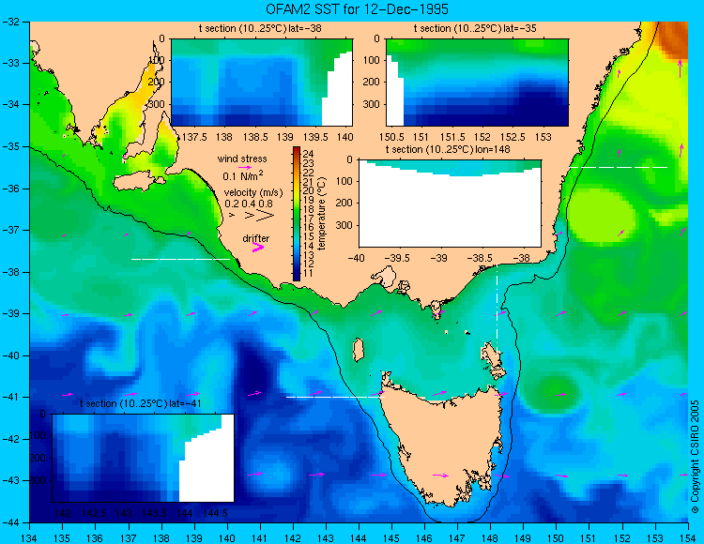
Task: Click the dark red top of the colorbar
Action: click(x=297, y=150)
